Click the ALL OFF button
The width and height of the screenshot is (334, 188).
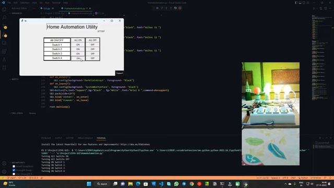coord(92,40)
